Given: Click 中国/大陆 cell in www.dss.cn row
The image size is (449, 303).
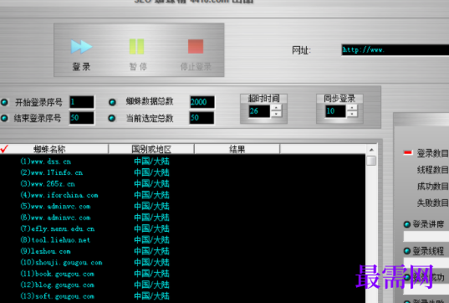Looking at the screenshot, I should [x=152, y=162].
